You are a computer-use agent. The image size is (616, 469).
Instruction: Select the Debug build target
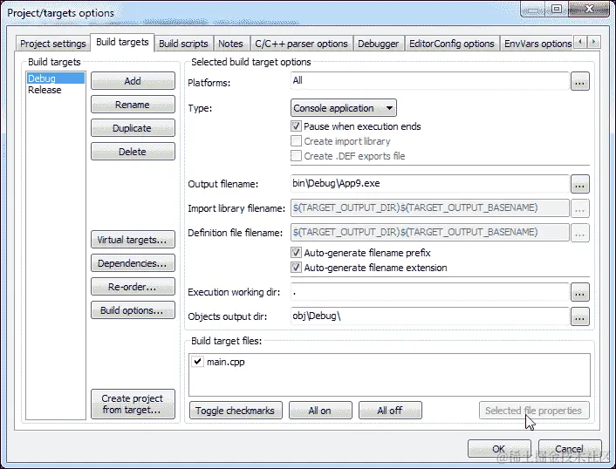55,78
